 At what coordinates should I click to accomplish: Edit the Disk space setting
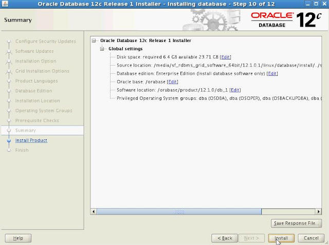point(225,57)
